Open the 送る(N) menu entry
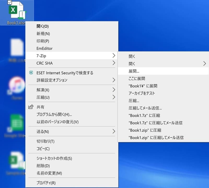Viewport: 209px width, 188px height. tap(72, 132)
